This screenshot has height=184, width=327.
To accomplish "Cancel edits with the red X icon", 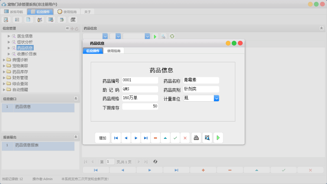I will pyautogui.click(x=185, y=138).
